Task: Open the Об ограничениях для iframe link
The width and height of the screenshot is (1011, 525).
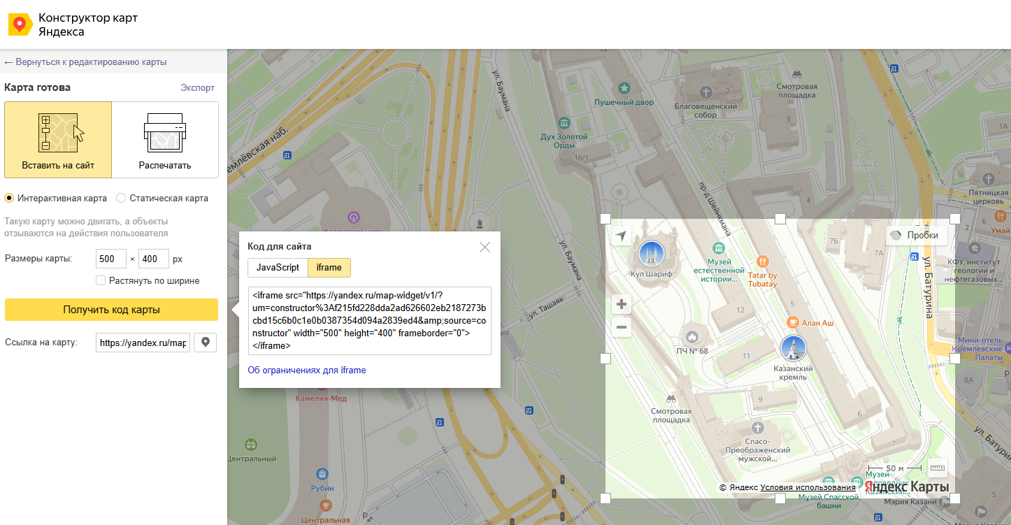Action: (x=307, y=370)
